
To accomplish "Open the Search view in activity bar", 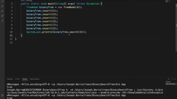I will [x=2, y=1].
